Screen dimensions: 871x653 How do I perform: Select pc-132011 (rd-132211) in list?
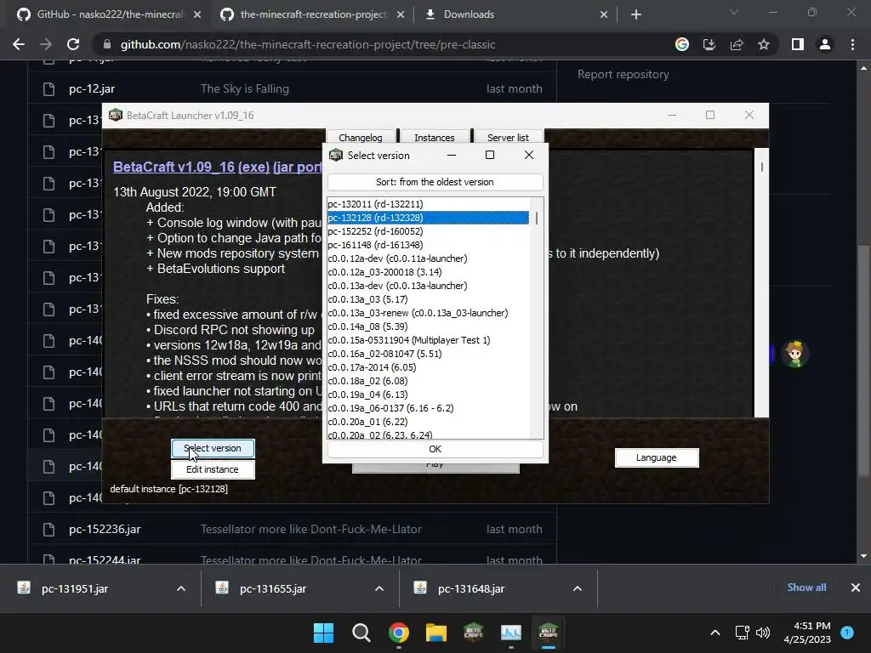428,204
